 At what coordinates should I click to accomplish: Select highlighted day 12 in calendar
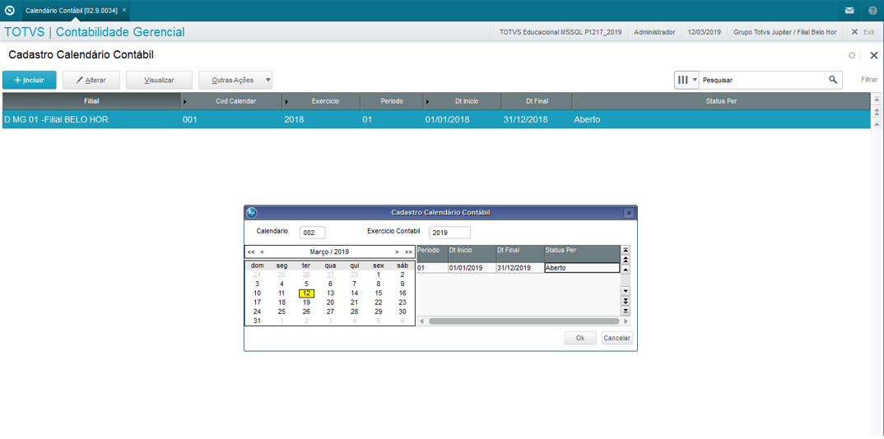coord(306,293)
